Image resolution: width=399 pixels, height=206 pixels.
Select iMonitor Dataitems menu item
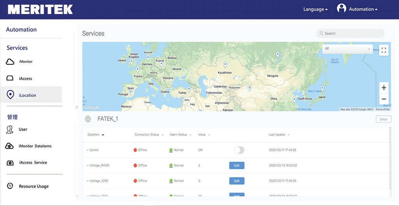coord(35,146)
